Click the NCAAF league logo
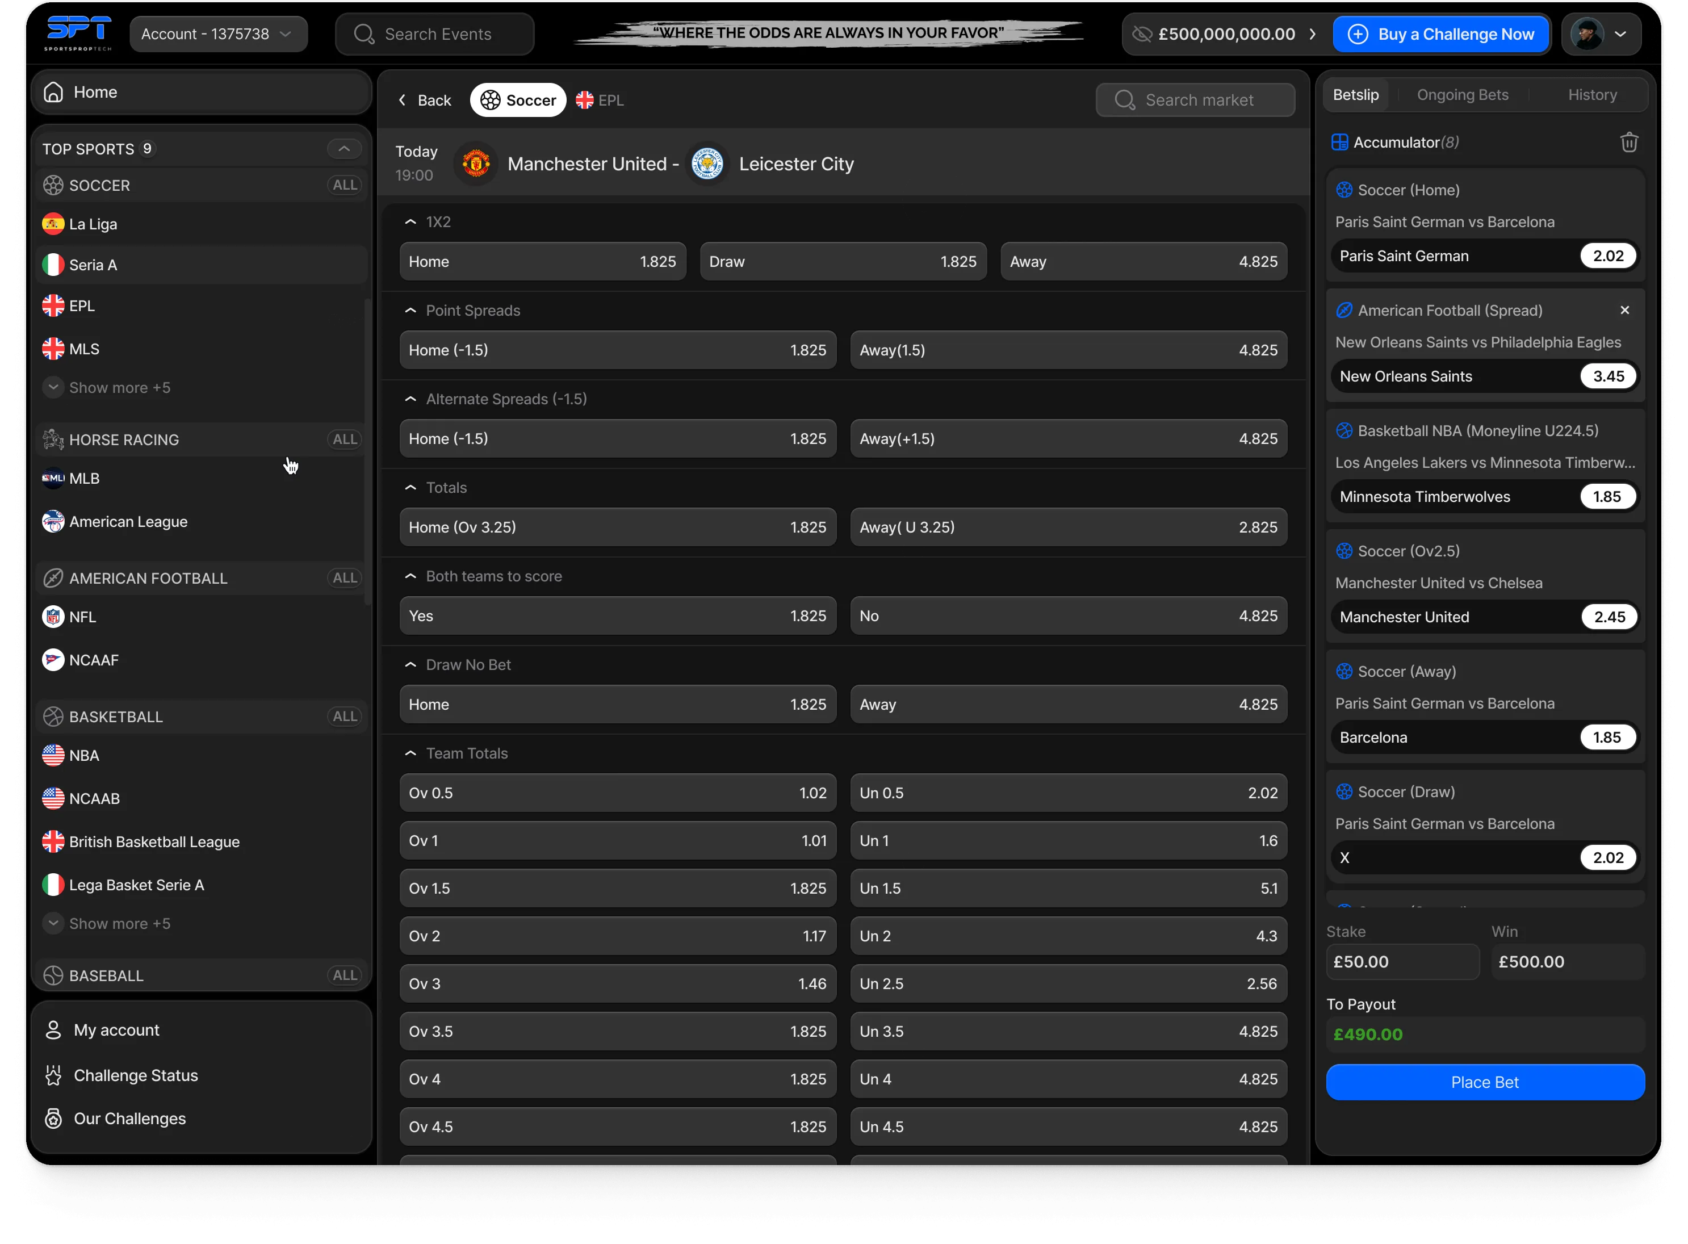The height and width of the screenshot is (1244, 1688). [53, 660]
